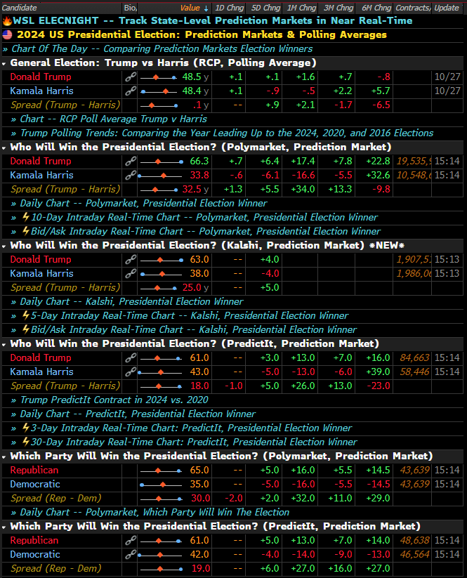Click lightning icon beside 5-Day Intraday Kalshi chart
Viewport: 467px width, 578px height.
[x=25, y=316]
